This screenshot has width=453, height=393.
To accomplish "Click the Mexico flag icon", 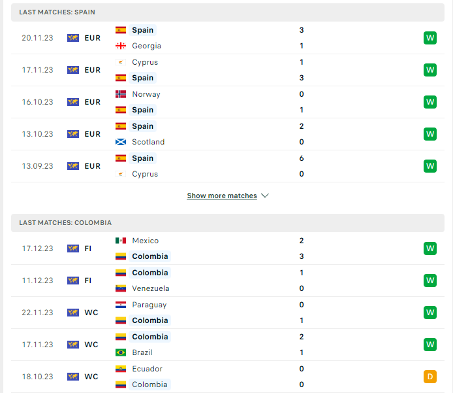I will [x=121, y=241].
